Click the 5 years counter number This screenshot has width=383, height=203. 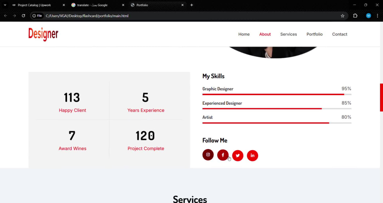click(145, 97)
